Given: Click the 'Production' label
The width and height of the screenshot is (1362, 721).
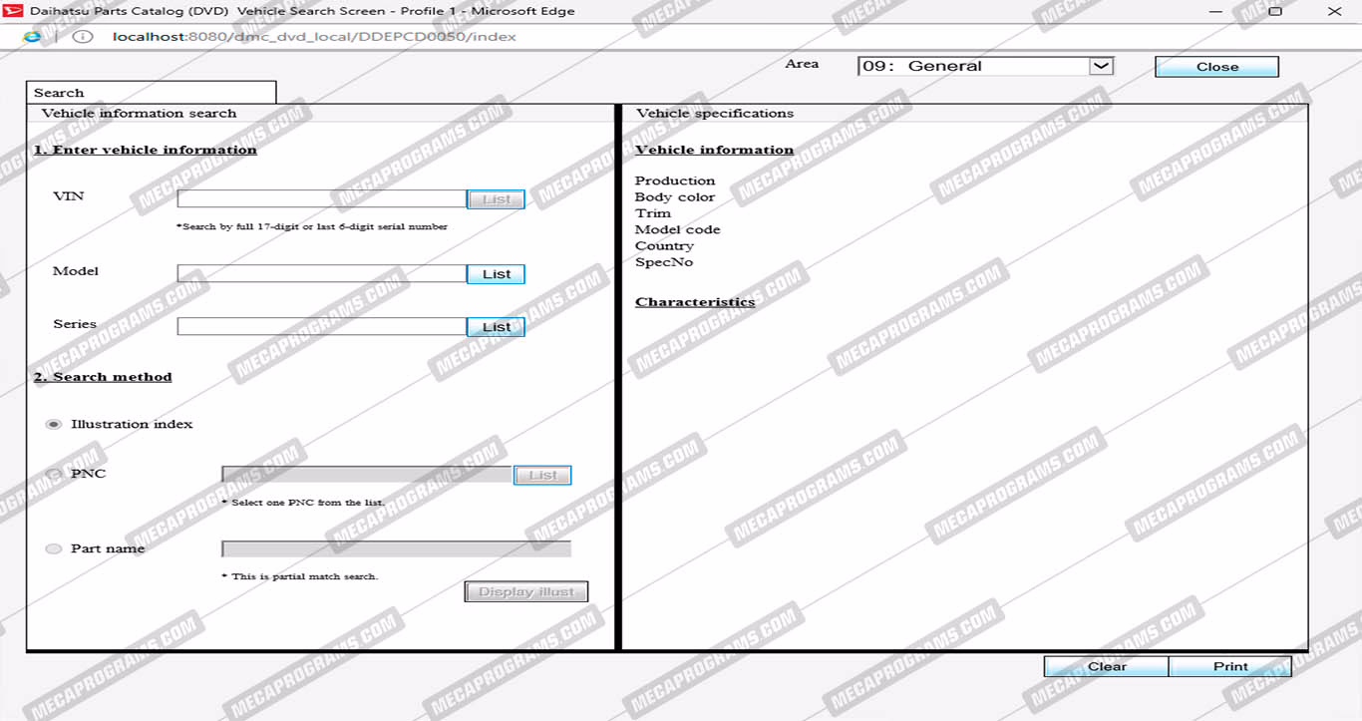Looking at the screenshot, I should click(x=675, y=180).
